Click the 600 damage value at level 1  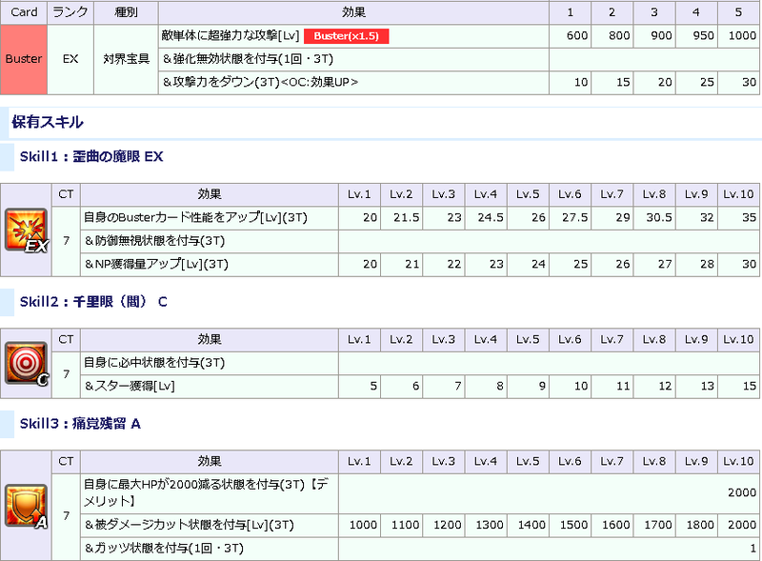click(x=577, y=36)
